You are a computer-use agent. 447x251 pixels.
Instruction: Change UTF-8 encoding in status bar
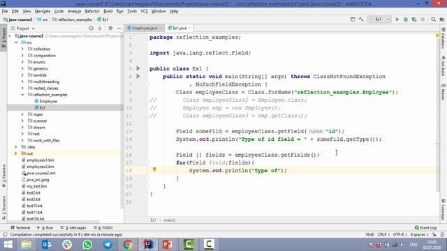coord(400,234)
